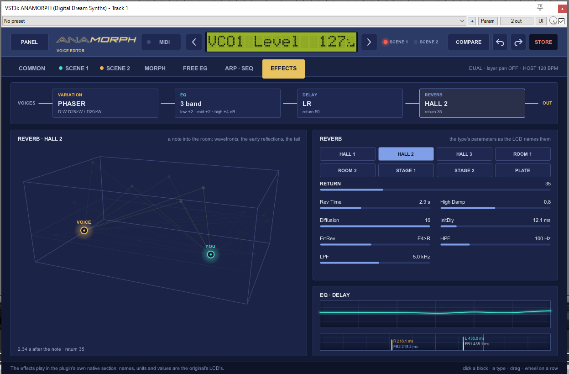
Task: Select the VARIATION PHASER effect block
Action: pos(105,103)
